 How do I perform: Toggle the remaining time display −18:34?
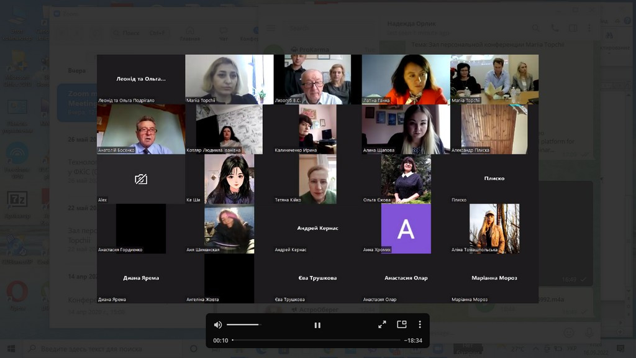click(413, 341)
